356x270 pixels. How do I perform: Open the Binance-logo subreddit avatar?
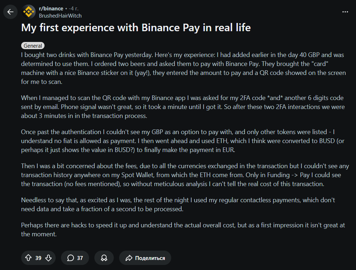(28, 11)
